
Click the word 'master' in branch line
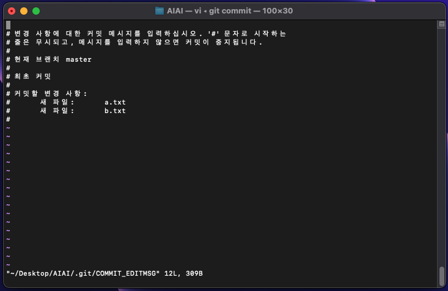click(x=79, y=59)
